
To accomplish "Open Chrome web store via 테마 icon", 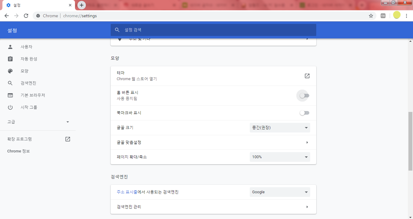I will click(x=307, y=76).
